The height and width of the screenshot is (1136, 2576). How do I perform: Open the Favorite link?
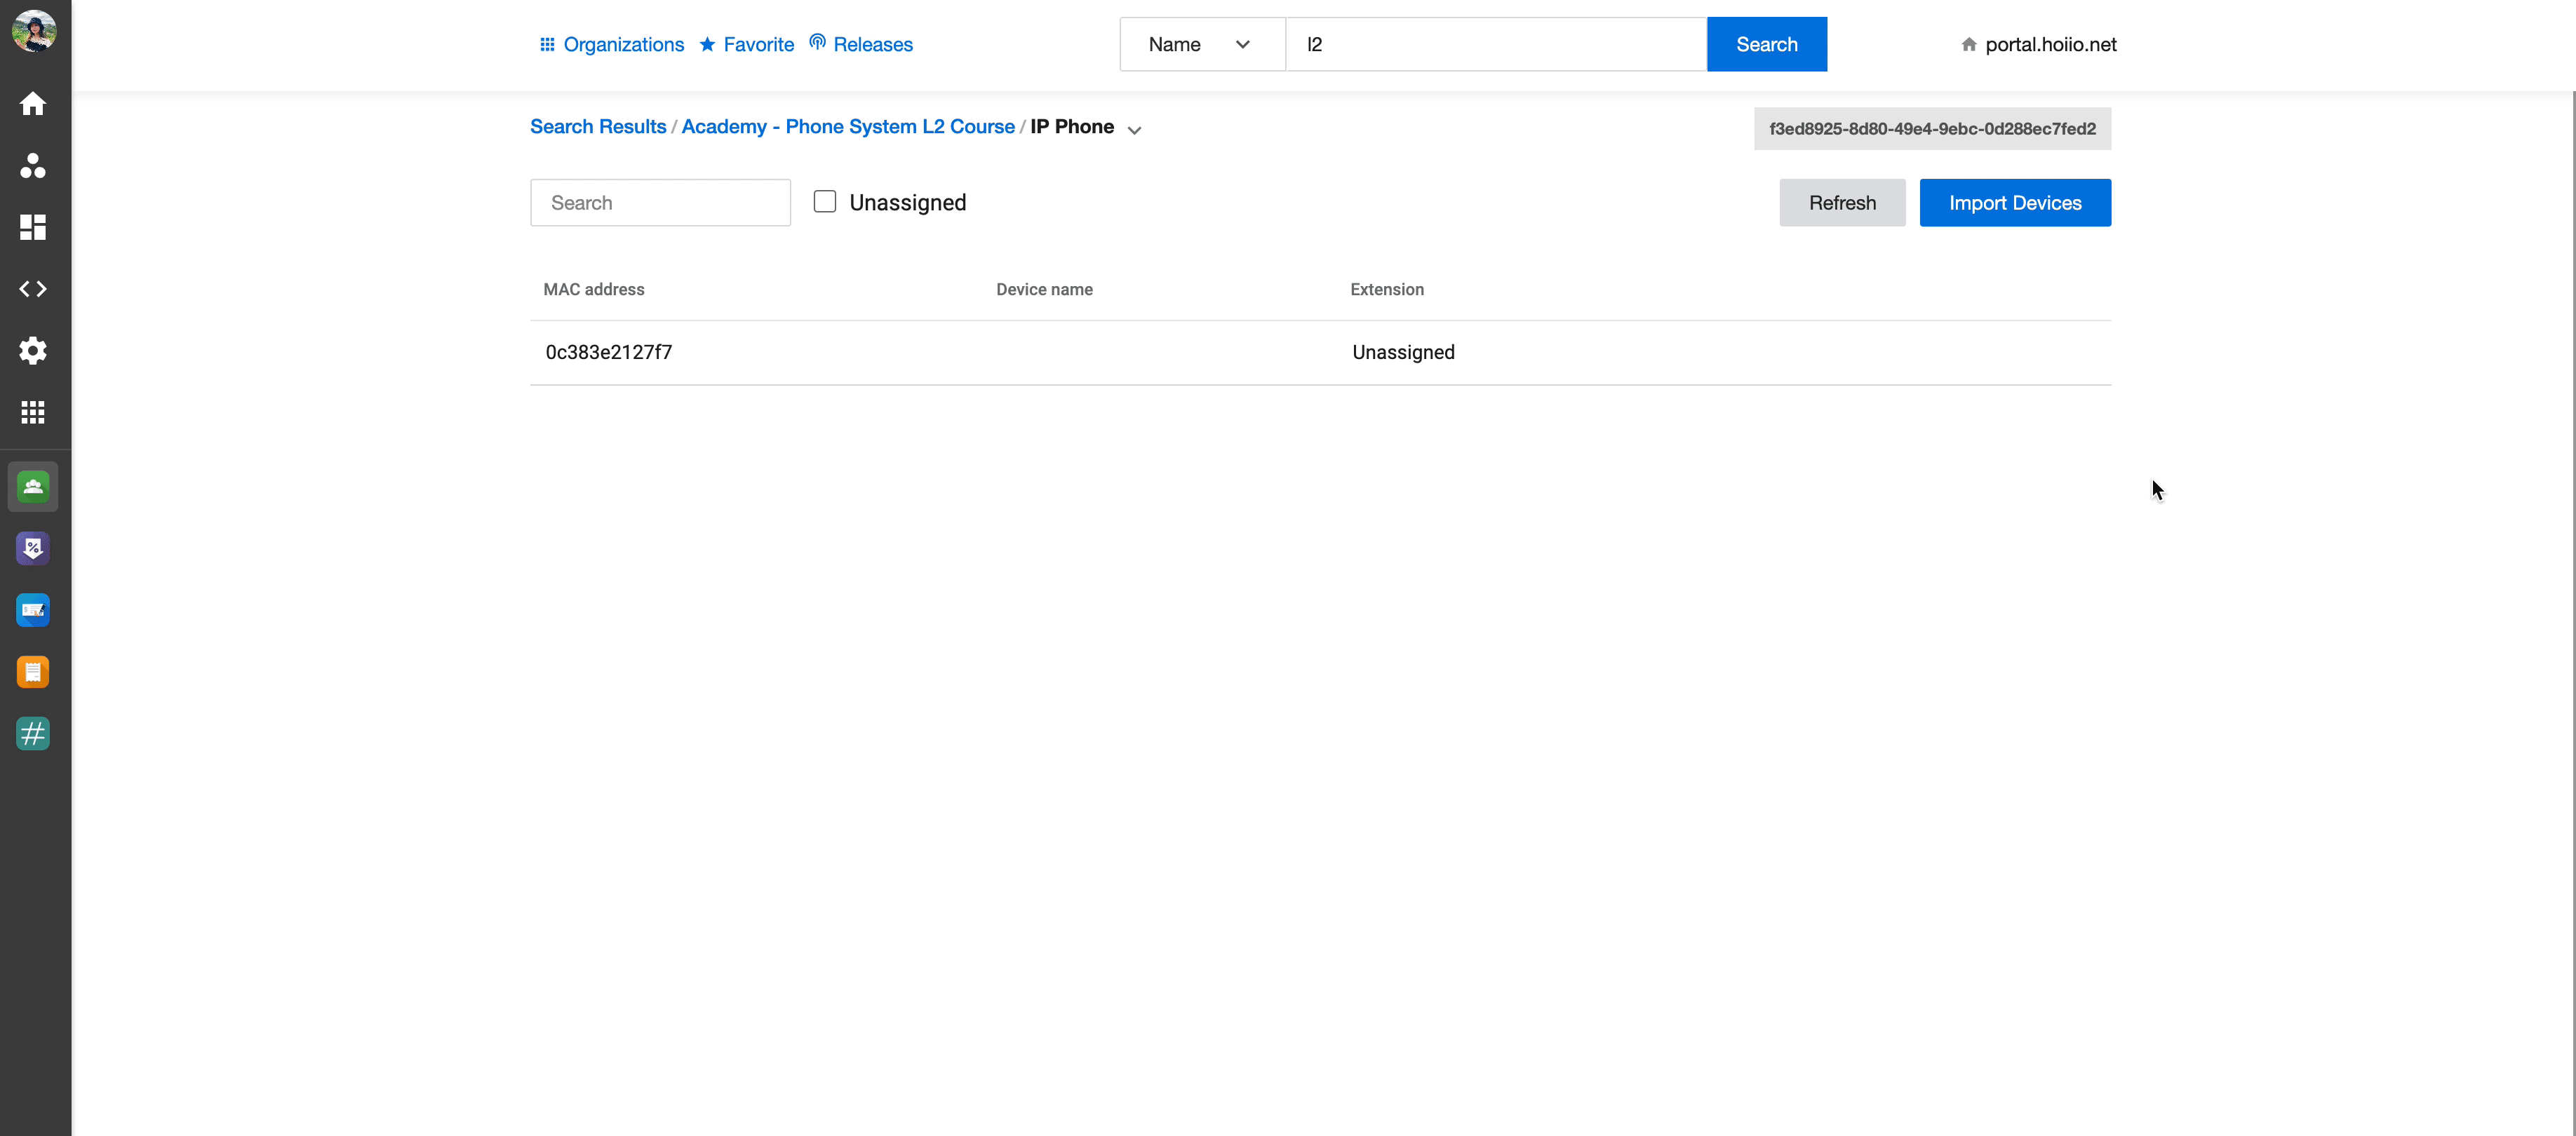(759, 44)
